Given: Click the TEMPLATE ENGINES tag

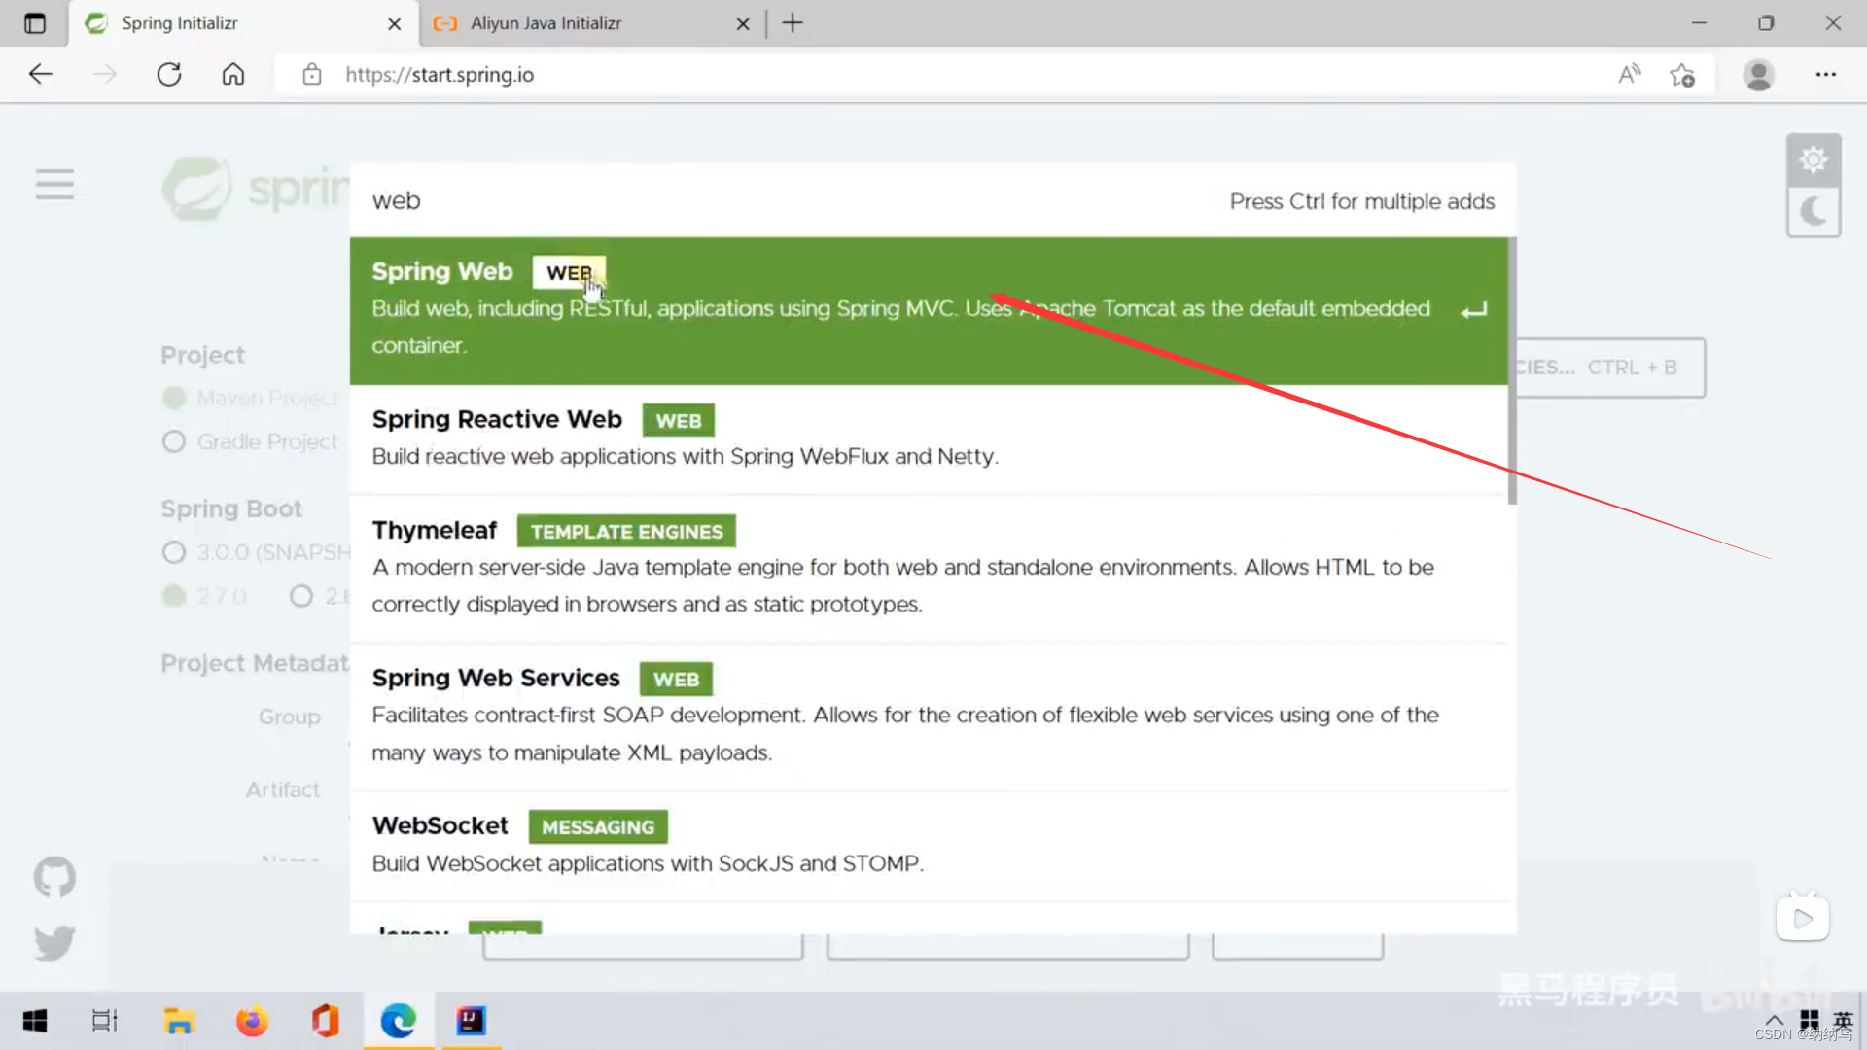Looking at the screenshot, I should (626, 532).
